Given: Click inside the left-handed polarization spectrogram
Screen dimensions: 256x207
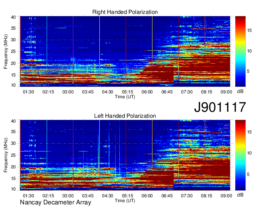Looking at the screenshot, I should pyautogui.click(x=125, y=155).
